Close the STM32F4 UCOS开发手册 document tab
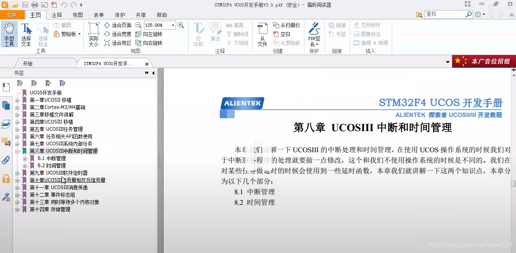This screenshot has height=253, width=516. click(147, 64)
